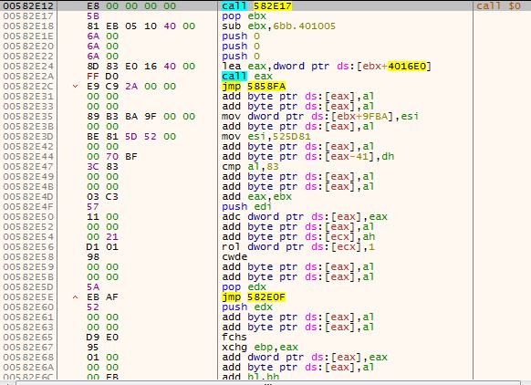Click bytes 'E8 00 00 00 00'
The width and height of the screenshot is (531, 385).
coord(131,5)
